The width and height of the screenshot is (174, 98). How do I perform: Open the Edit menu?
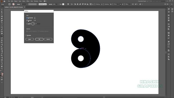tap(12, 1)
